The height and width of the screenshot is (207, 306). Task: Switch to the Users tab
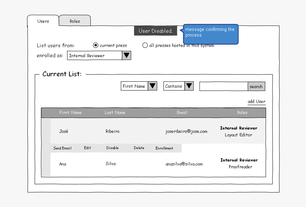pyautogui.click(x=43, y=21)
